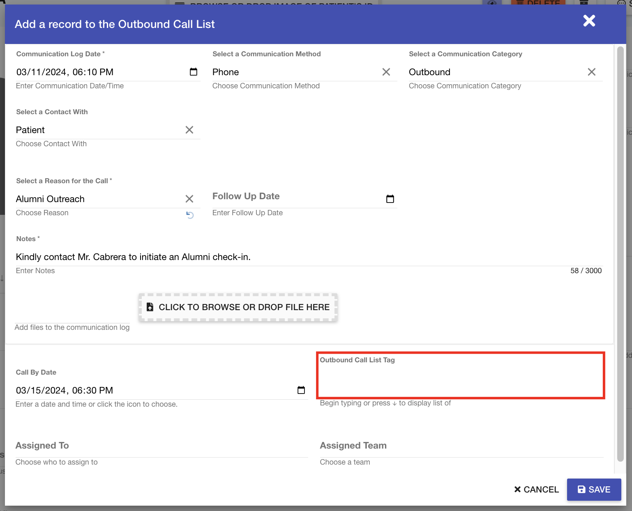Close the Outbound Call List dialog
This screenshot has height=511, width=632.
(589, 21)
